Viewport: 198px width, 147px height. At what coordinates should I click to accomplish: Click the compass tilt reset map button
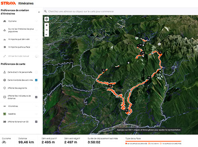tap(46, 34)
